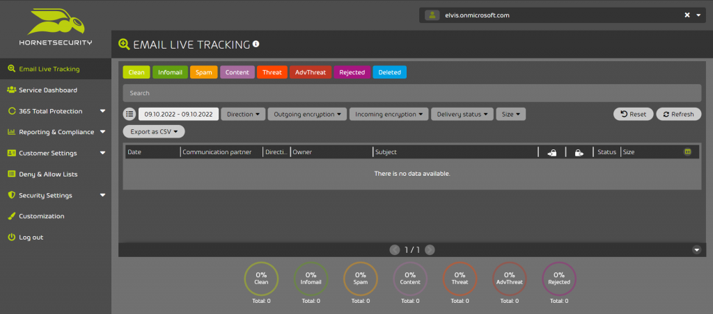Click the Reset button
This screenshot has height=314, width=713.
pos(634,114)
